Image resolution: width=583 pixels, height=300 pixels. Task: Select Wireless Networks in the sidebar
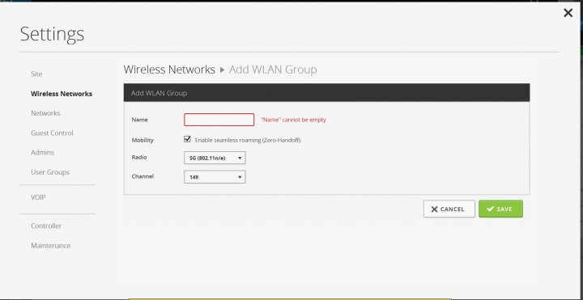[62, 94]
